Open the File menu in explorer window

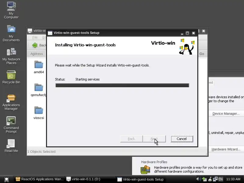click(35, 37)
